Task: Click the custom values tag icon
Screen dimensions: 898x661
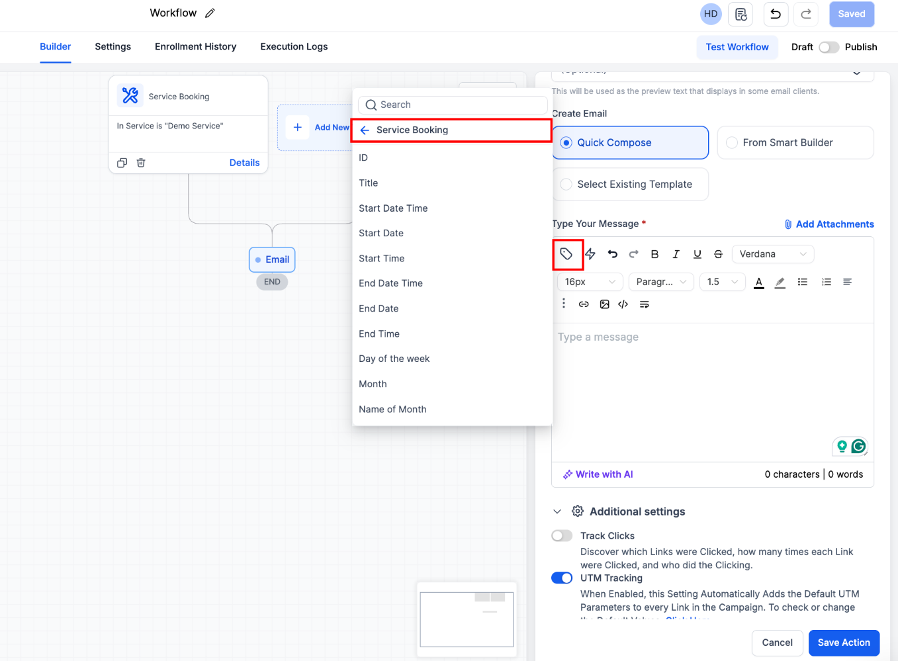Action: [566, 254]
